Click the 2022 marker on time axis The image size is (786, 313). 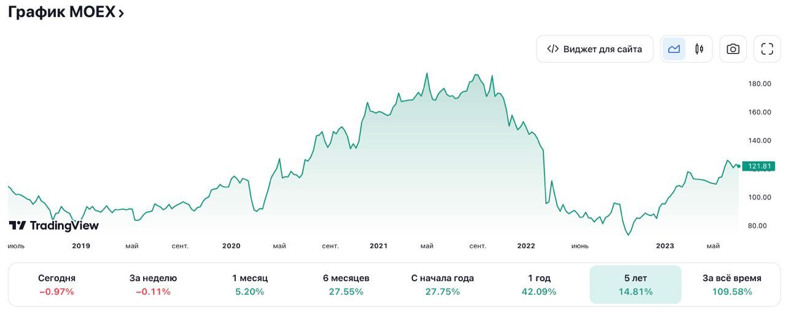[x=526, y=246]
